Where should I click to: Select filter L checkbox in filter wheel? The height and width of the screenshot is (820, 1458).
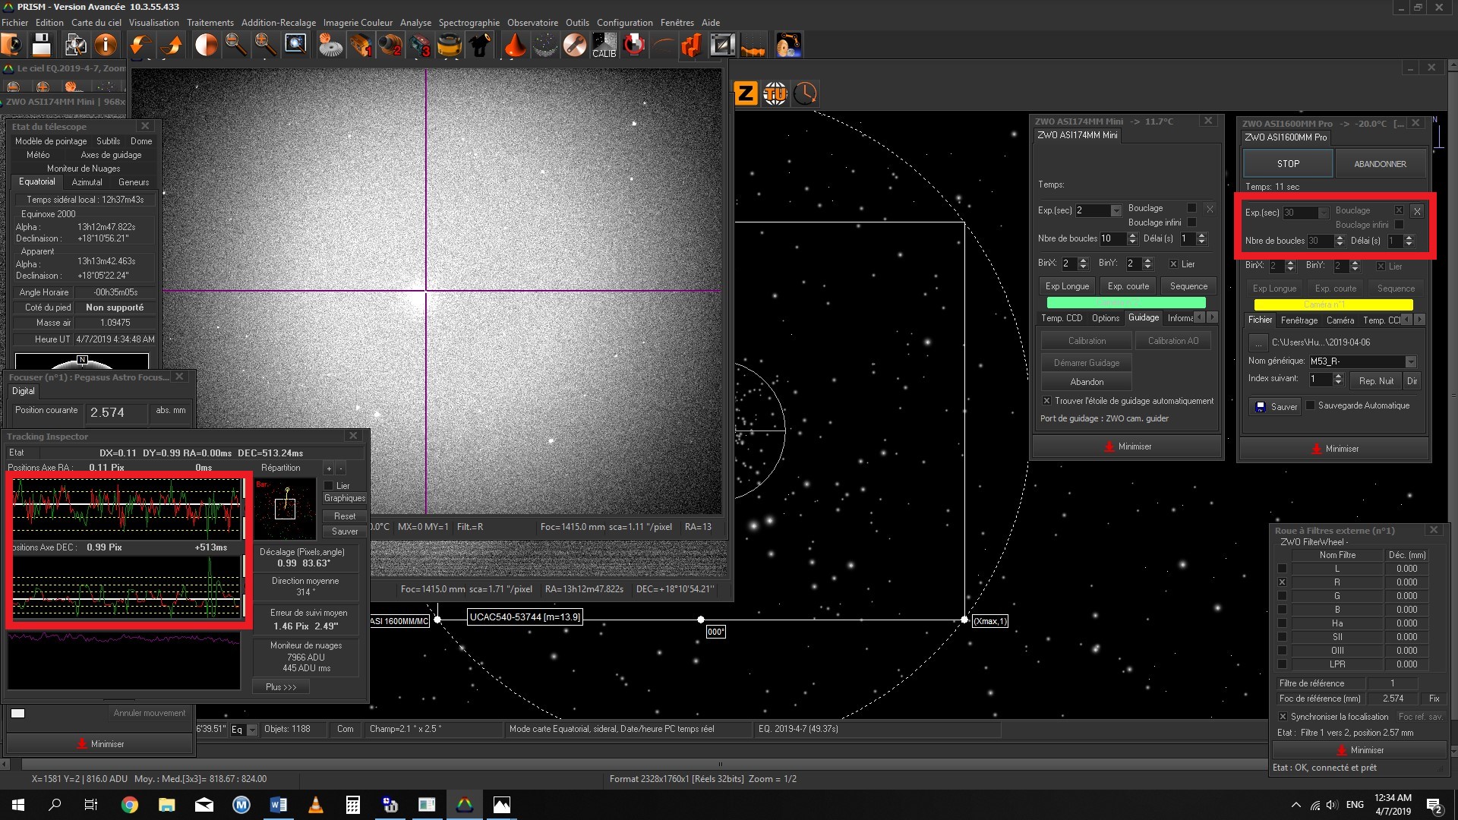1282,569
